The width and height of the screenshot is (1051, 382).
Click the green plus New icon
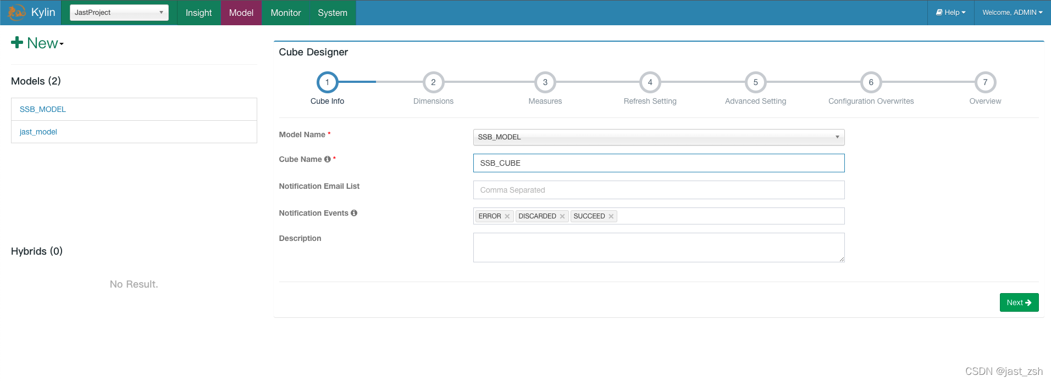[17, 43]
